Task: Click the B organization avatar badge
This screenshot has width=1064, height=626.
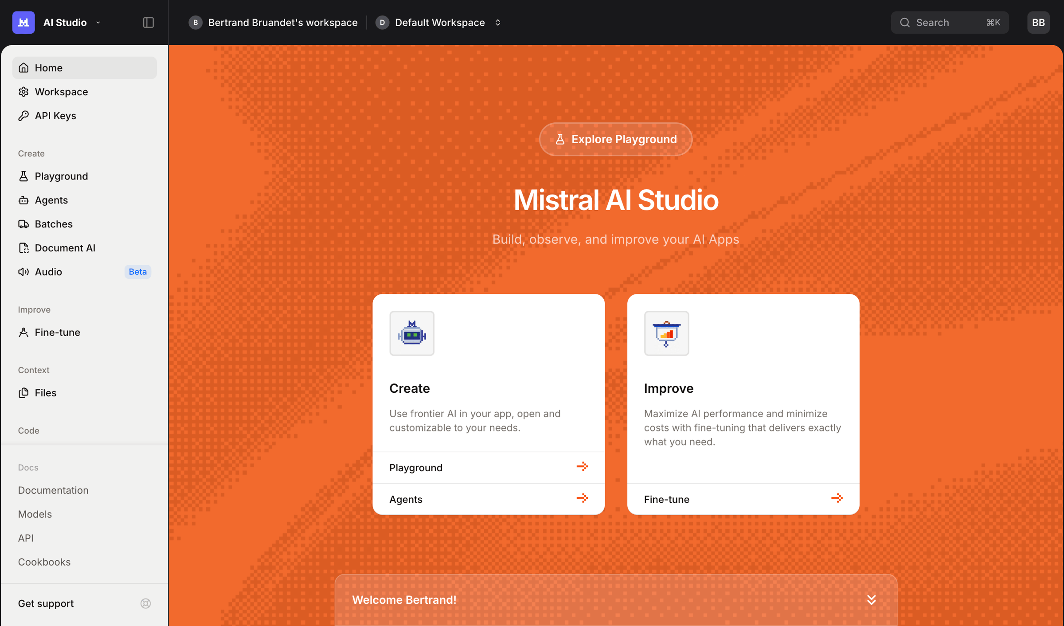Action: (x=196, y=23)
